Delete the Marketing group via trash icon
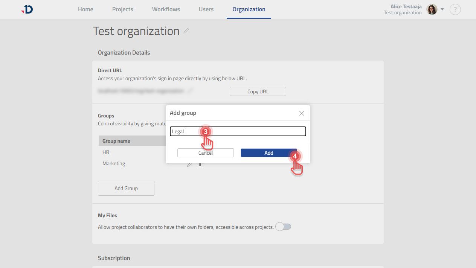The height and width of the screenshot is (268, 476). pos(200,164)
